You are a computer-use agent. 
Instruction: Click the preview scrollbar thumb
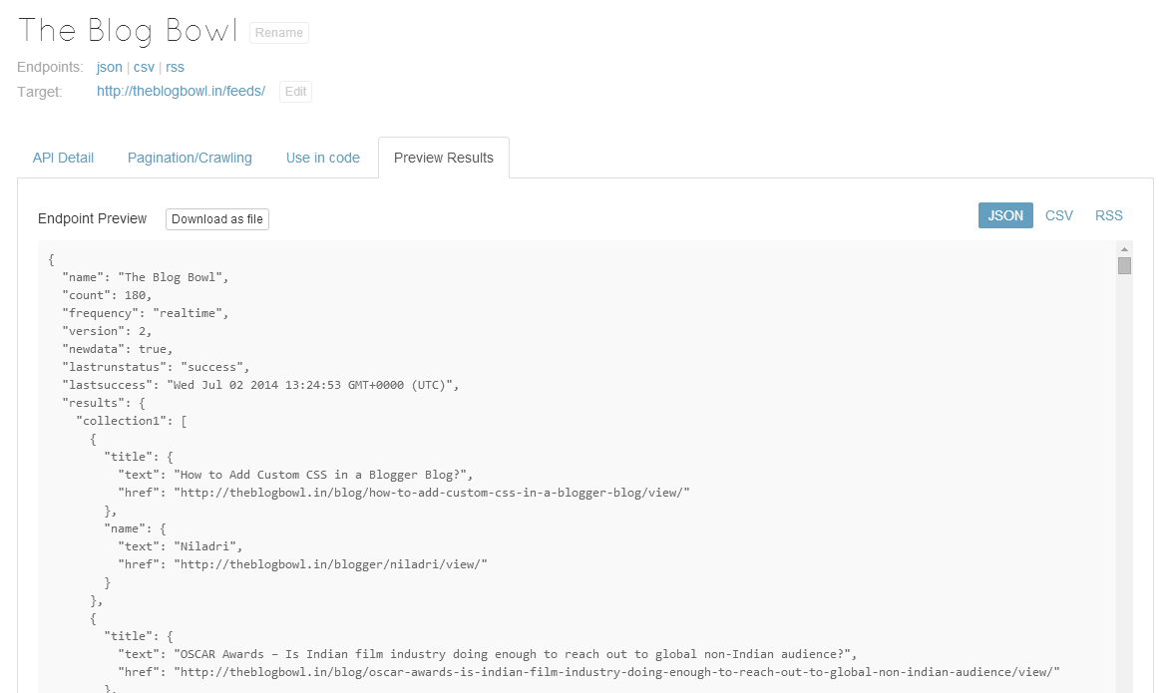tap(1124, 265)
